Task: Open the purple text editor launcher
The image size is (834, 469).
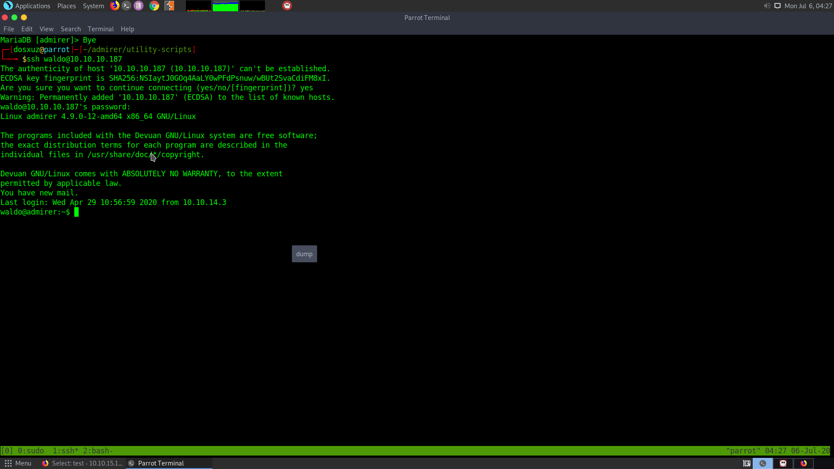Action: [x=139, y=6]
